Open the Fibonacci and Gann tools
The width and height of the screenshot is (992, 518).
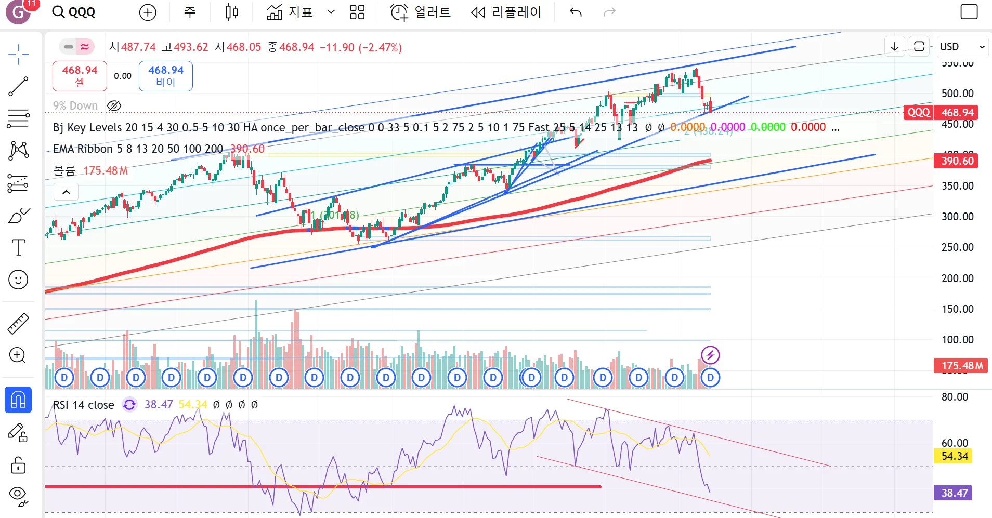pos(18,118)
